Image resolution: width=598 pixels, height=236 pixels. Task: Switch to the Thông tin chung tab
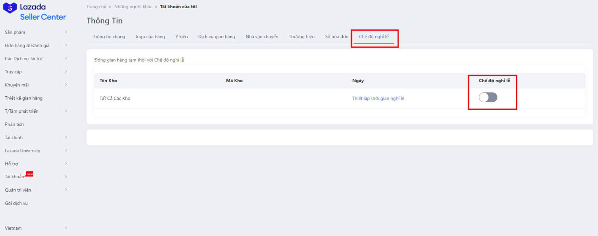coord(108,37)
